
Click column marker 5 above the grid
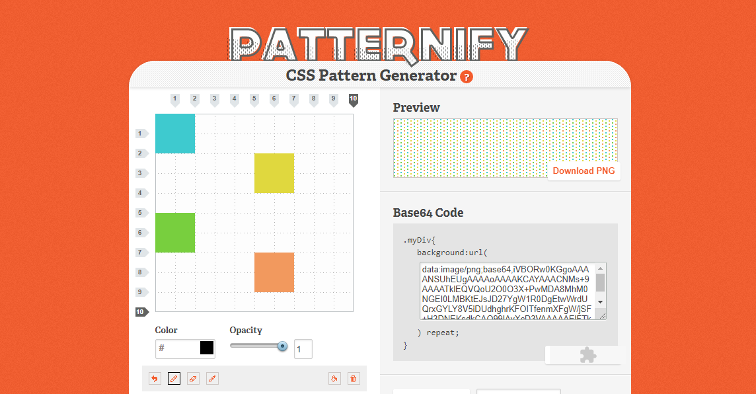(254, 100)
